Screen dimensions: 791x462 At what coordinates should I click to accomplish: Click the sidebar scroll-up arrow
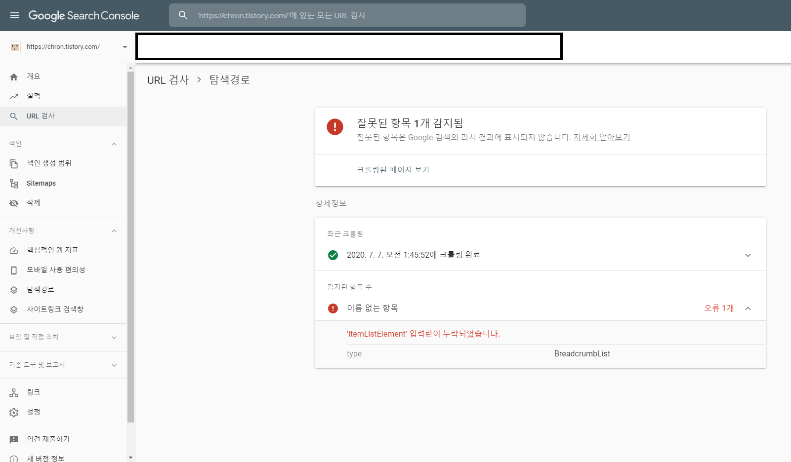pos(131,68)
